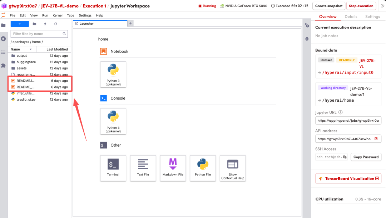
Task: Open the Kernel menu
Action: [x=57, y=15]
